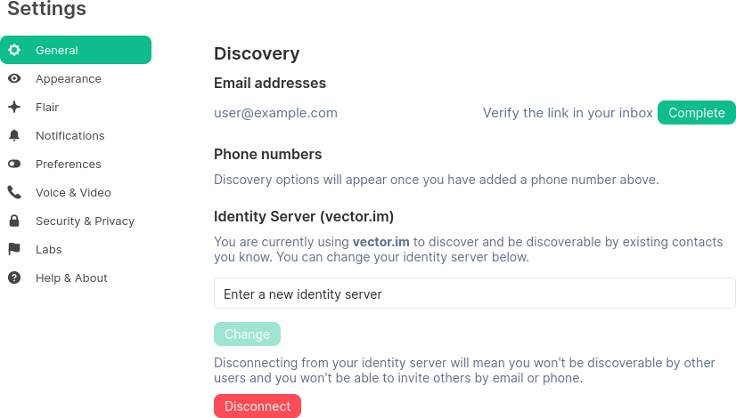Viewport: 736px width, 418px height.
Task: Click the bell icon for Notifications
Action: click(14, 136)
